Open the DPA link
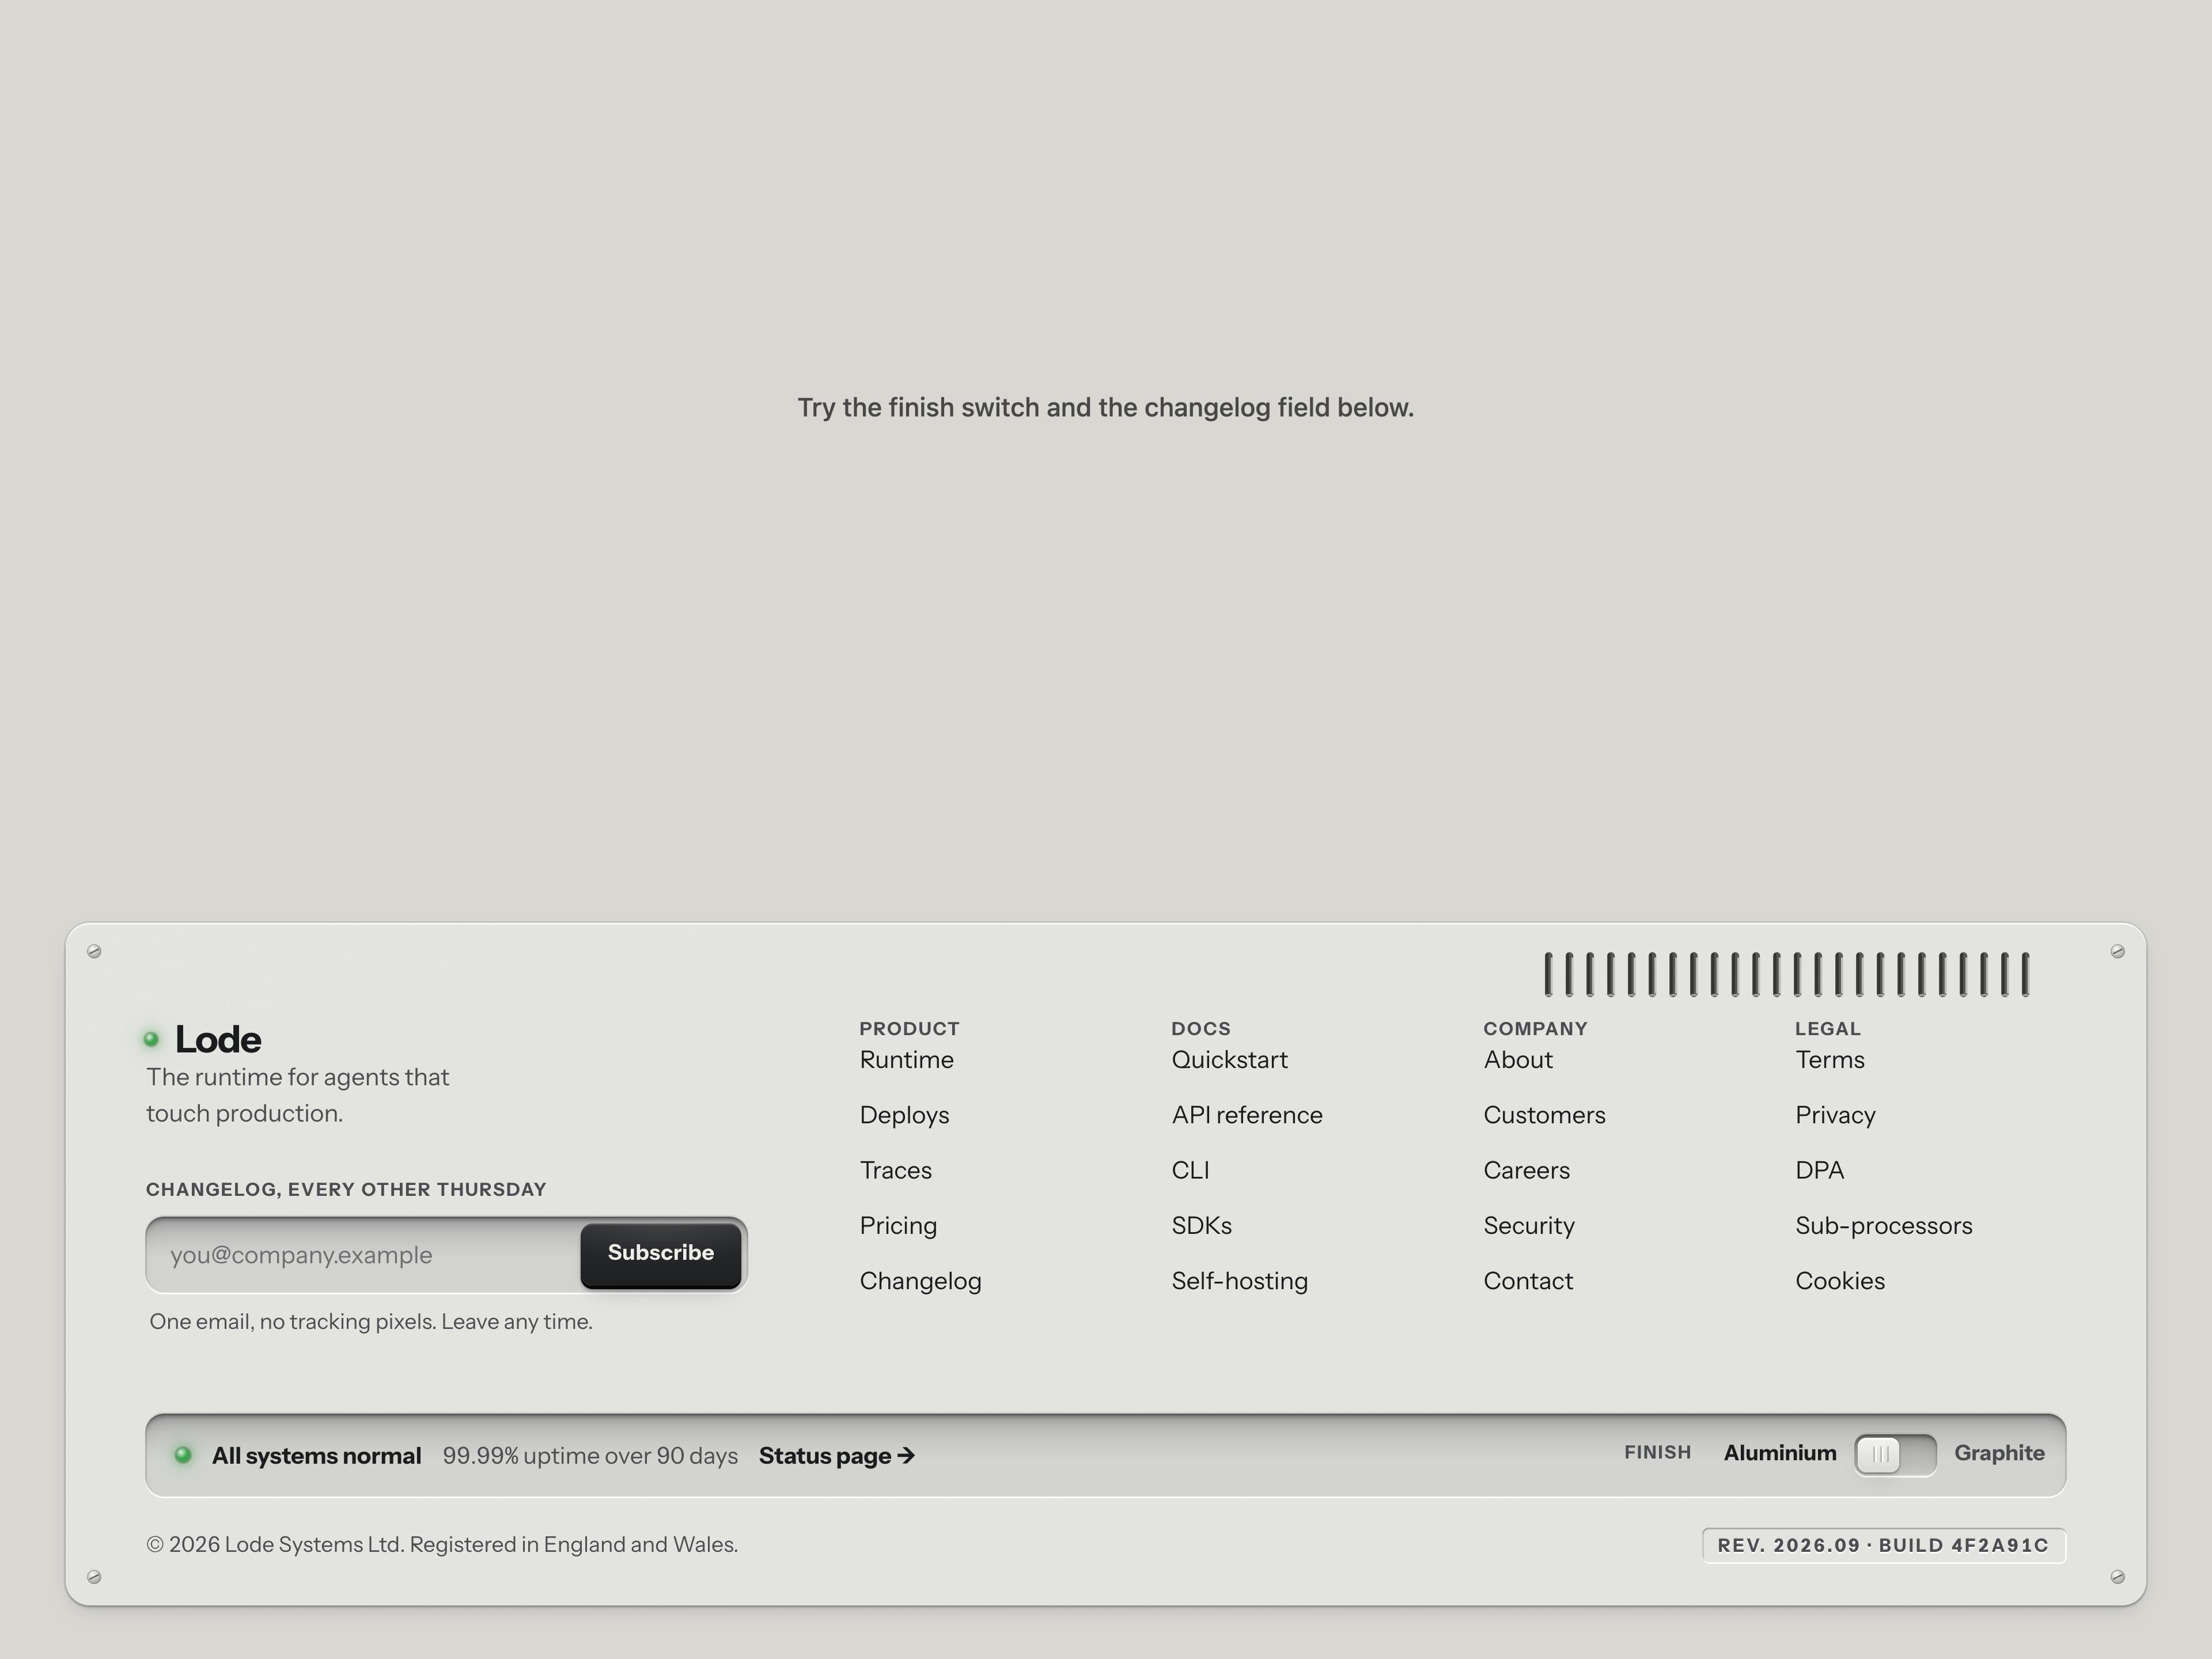Screen dimensions: 2212x1659 pos(1819,1170)
